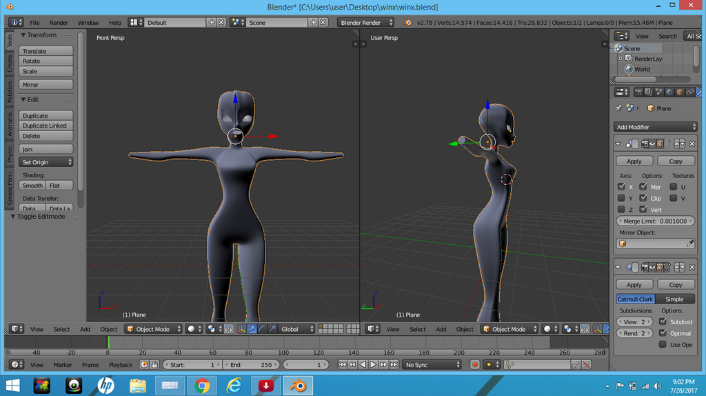Image resolution: width=706 pixels, height=396 pixels.
Task: Jump to the start frame in playback controls
Action: 342,365
